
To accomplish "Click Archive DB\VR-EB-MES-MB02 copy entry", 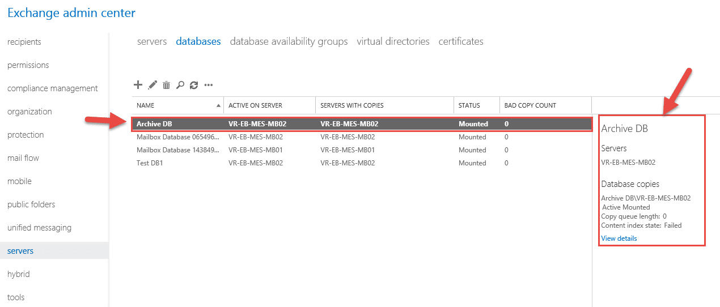I will pyautogui.click(x=646, y=198).
